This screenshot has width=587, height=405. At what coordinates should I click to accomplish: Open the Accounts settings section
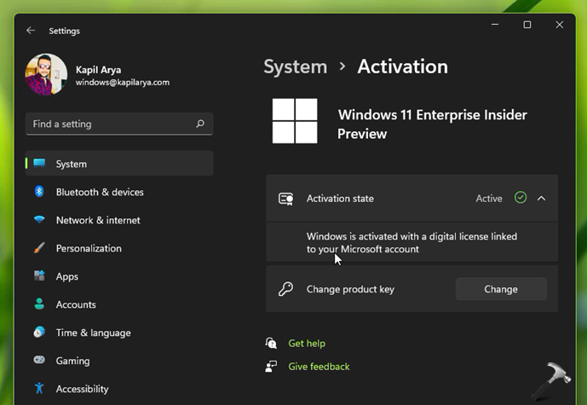coord(76,304)
